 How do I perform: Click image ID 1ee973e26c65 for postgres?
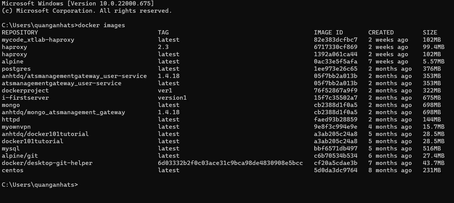[x=335, y=69]
